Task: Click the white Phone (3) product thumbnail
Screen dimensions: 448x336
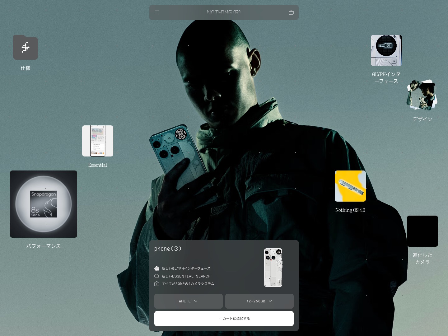Action: 273,268
